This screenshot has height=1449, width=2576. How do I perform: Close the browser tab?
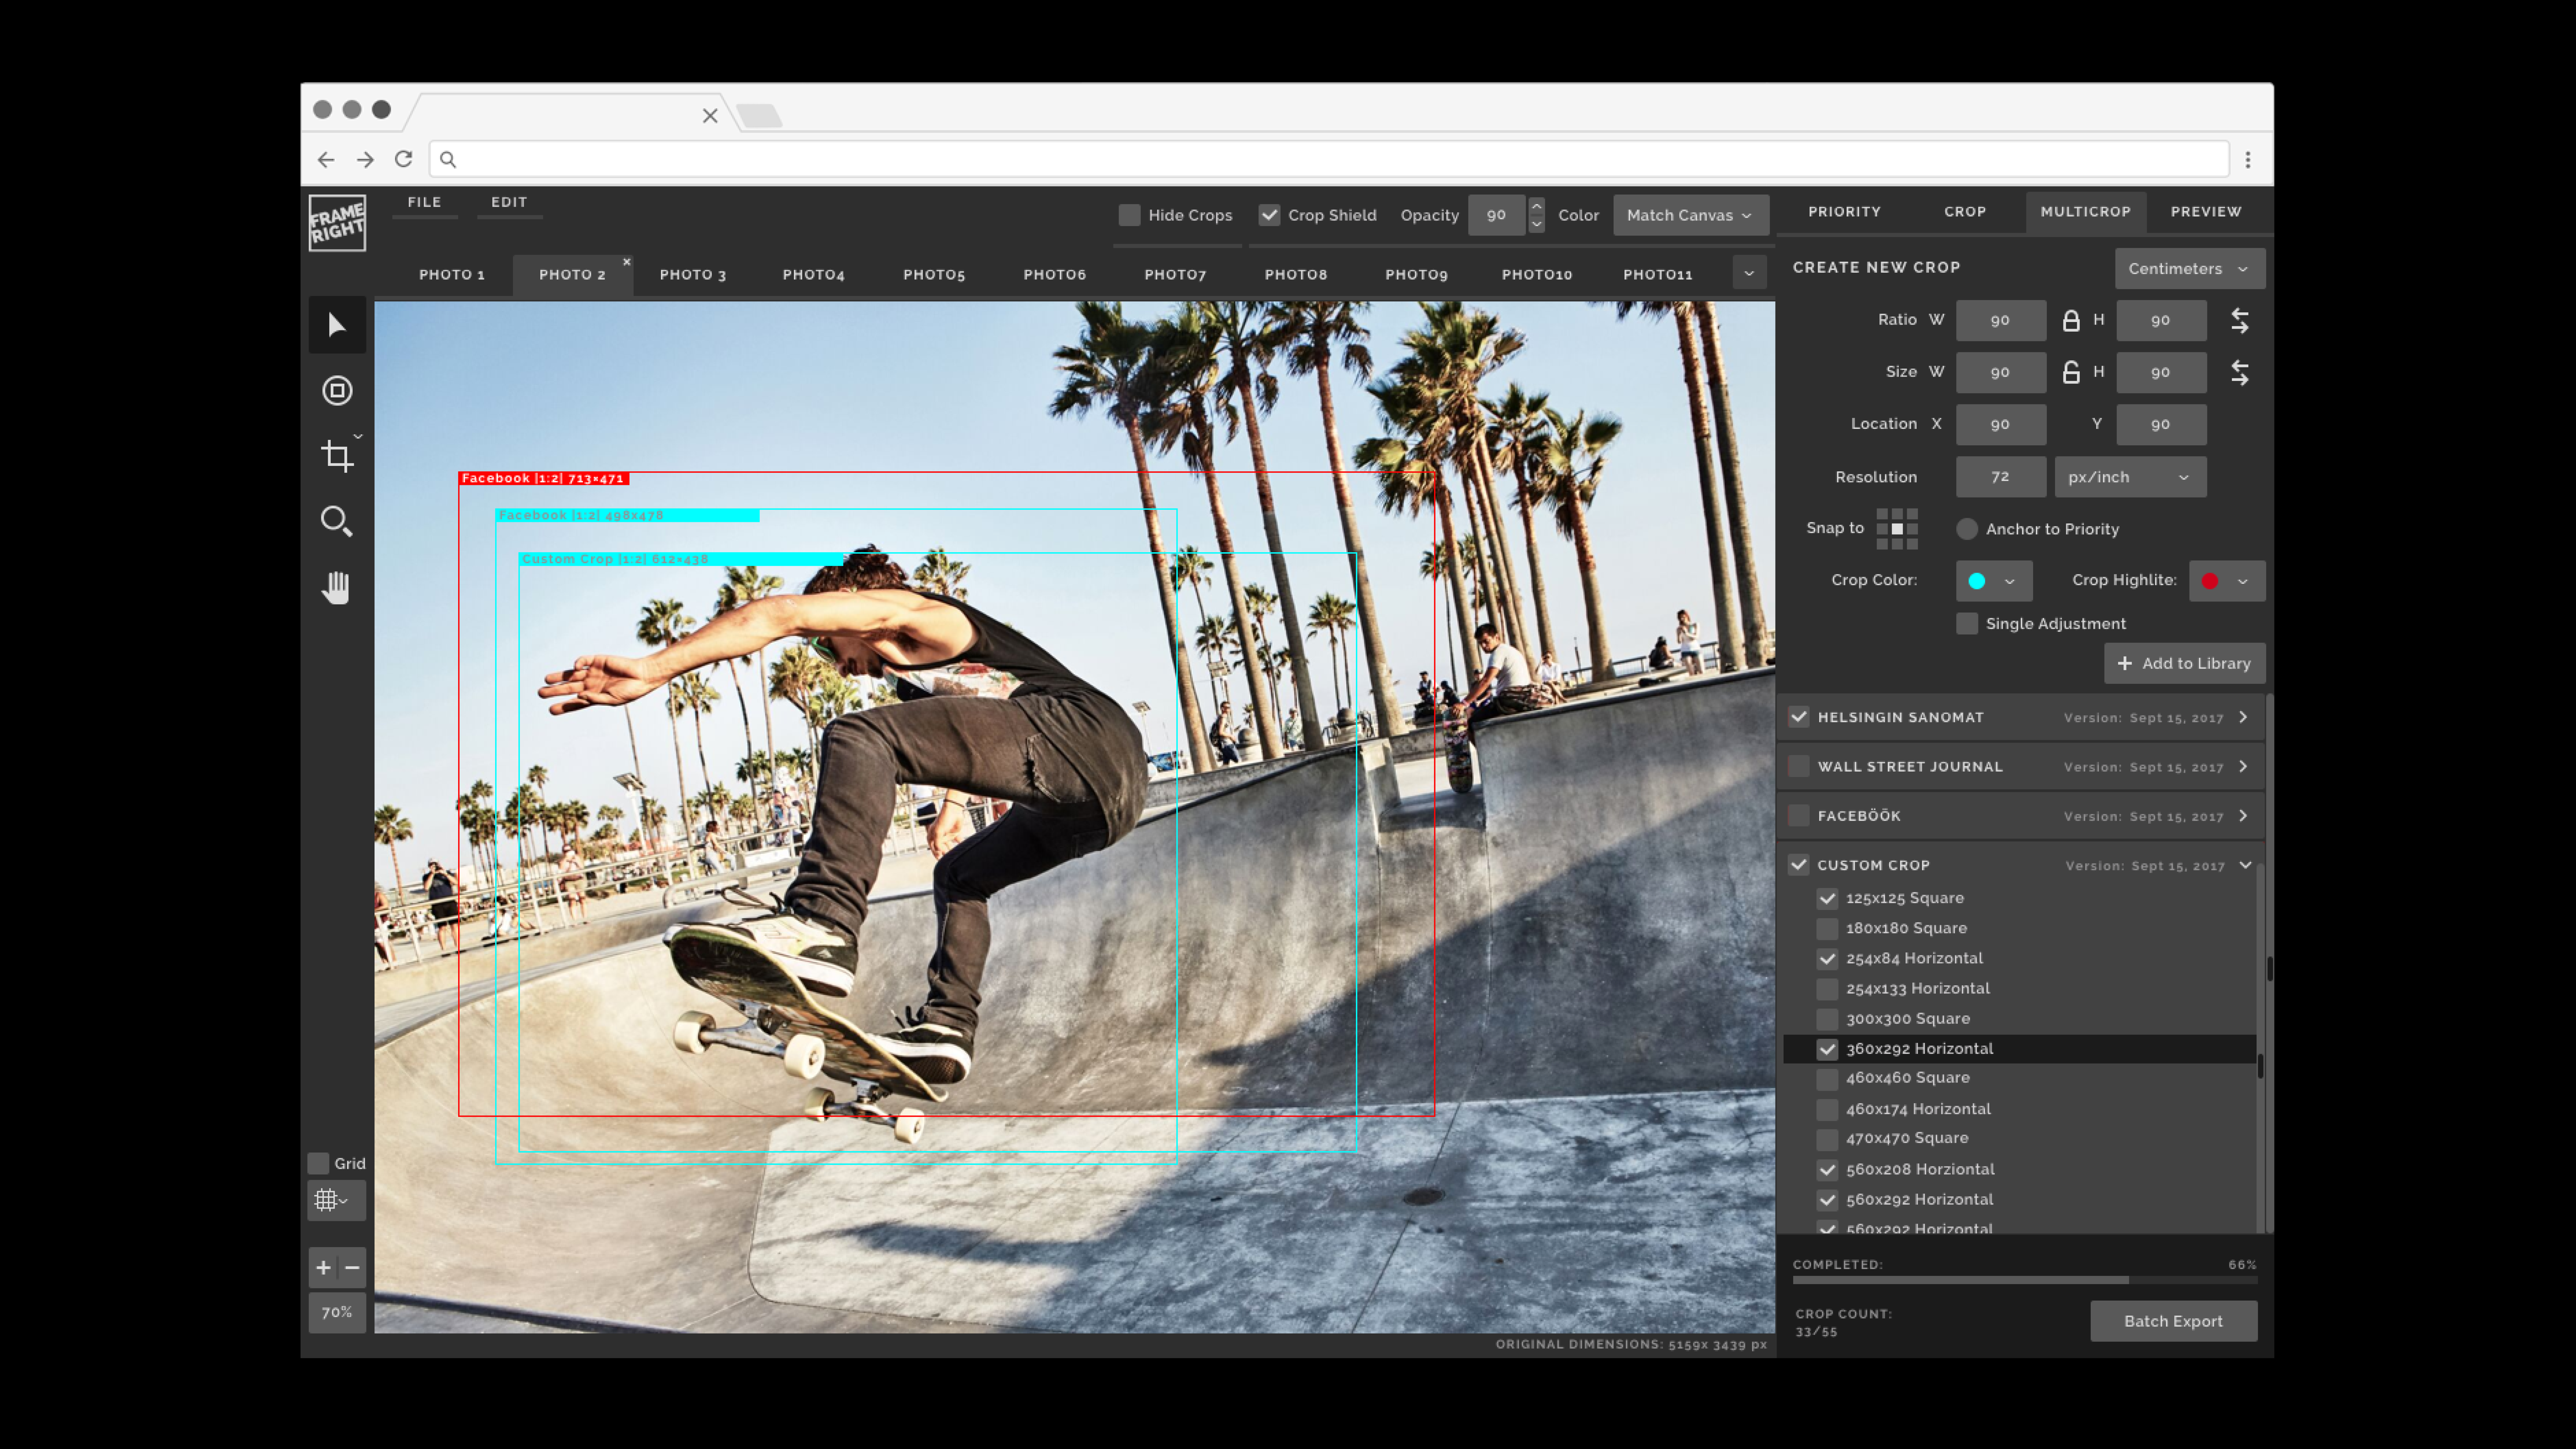(x=710, y=116)
